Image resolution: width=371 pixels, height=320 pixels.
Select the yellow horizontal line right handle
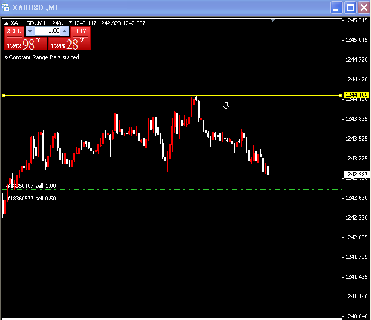click(340, 95)
